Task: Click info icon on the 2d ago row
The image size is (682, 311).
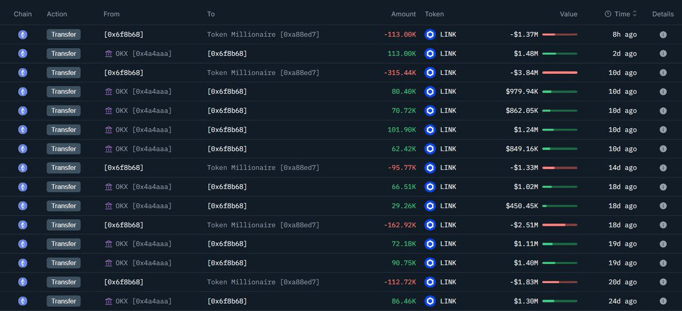Action: pyautogui.click(x=663, y=53)
